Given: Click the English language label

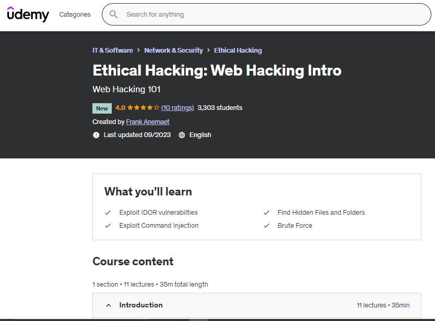Looking at the screenshot, I should [201, 135].
